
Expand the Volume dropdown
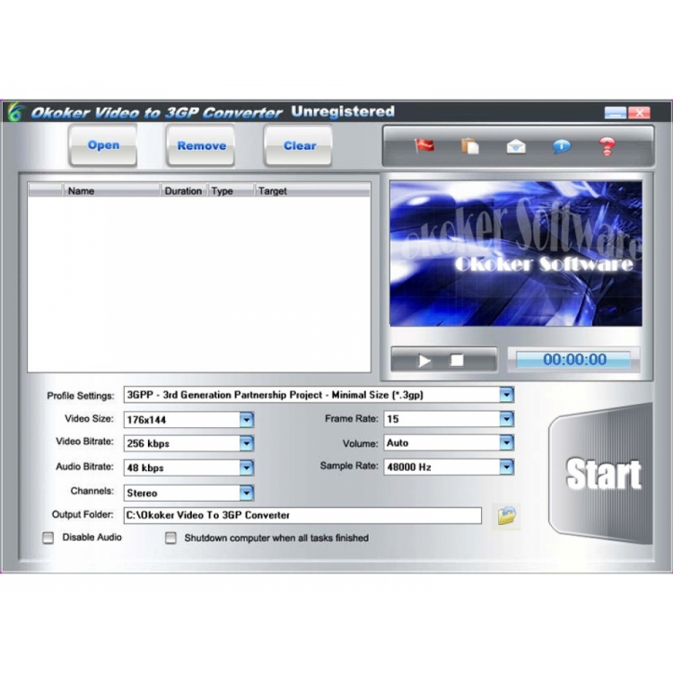click(x=507, y=443)
